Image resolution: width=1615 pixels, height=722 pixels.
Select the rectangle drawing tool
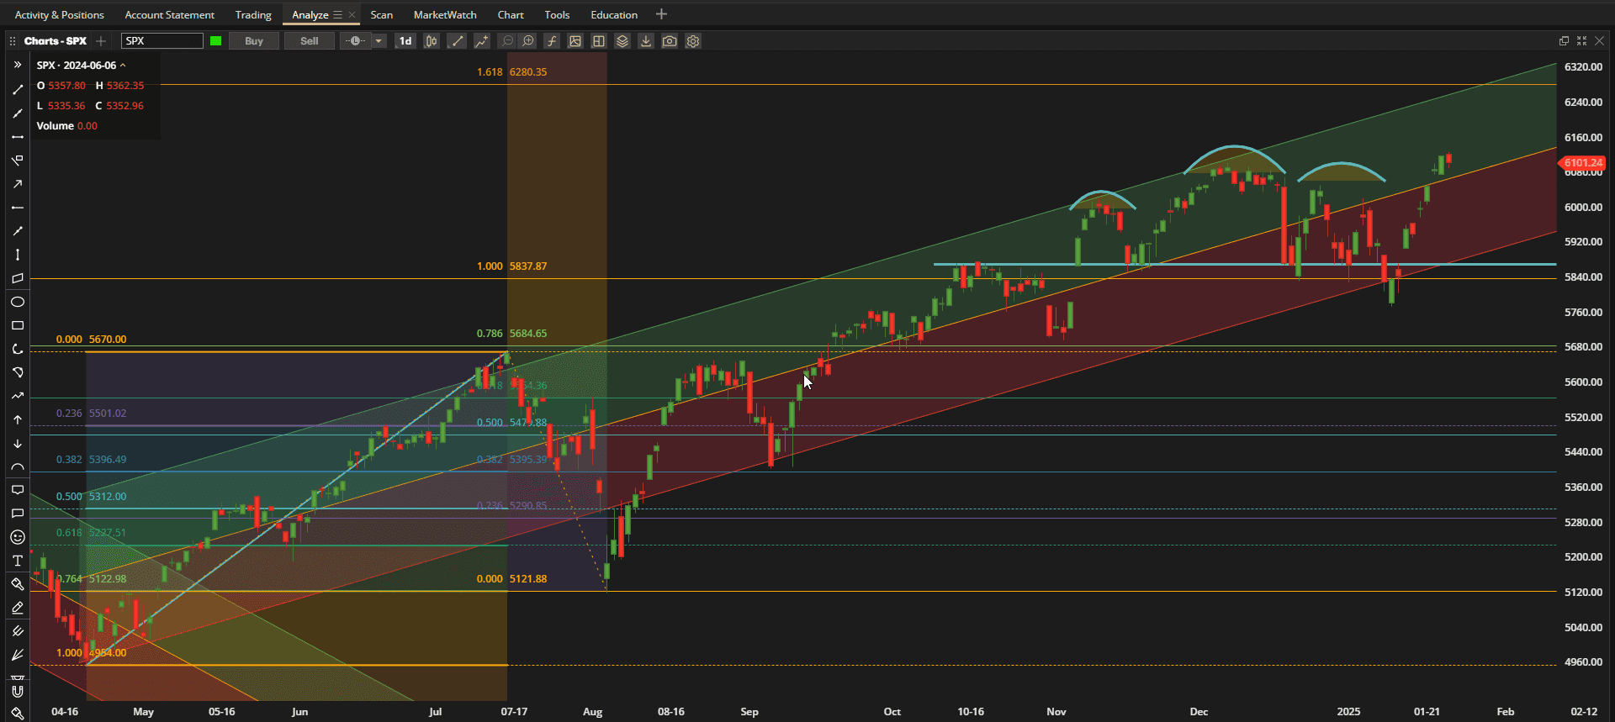click(x=18, y=325)
